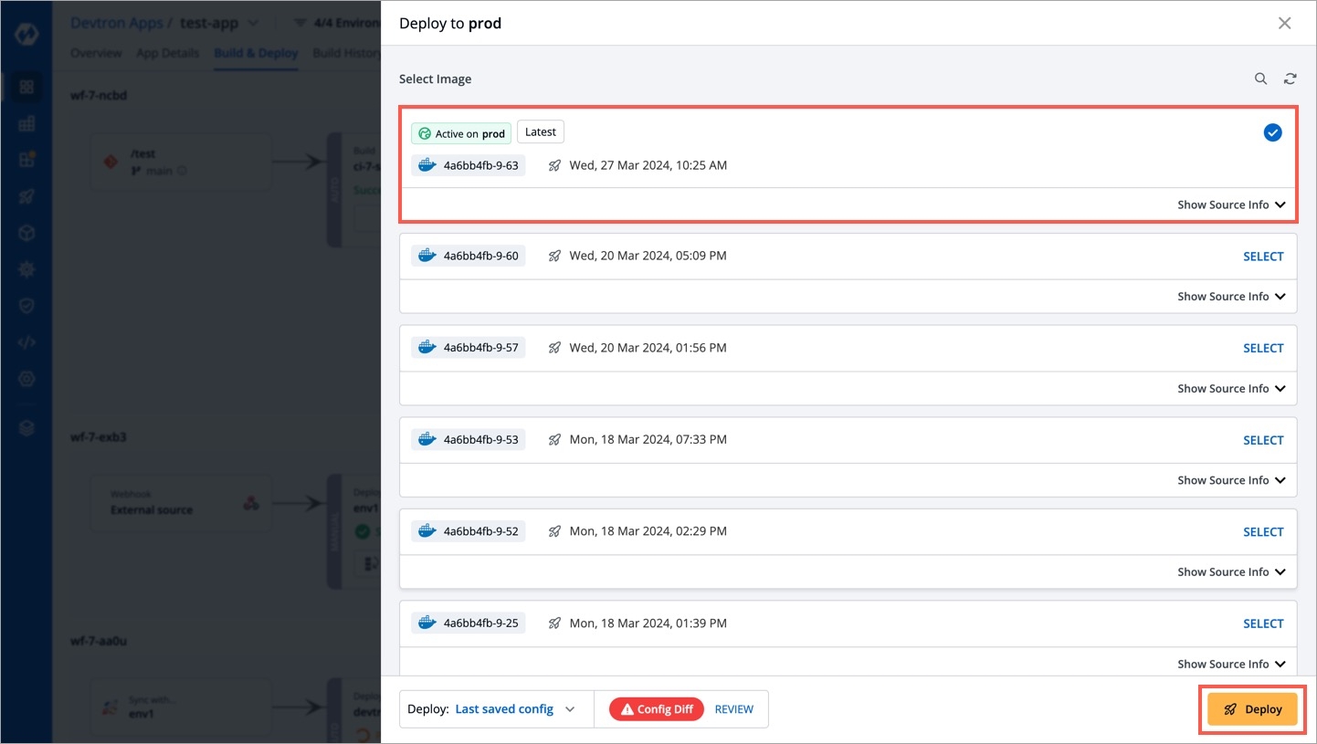Click rocket icon beside 20 Mar 2024, 01:56 PM
The width and height of the screenshot is (1317, 744).
point(554,348)
